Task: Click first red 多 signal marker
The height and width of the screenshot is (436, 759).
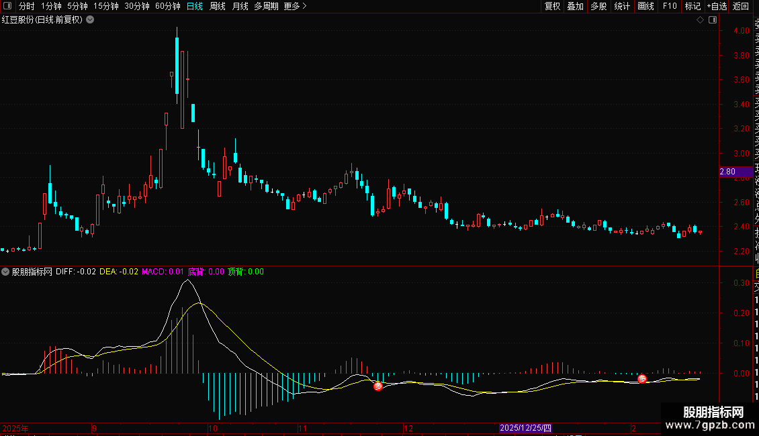Action: click(378, 386)
